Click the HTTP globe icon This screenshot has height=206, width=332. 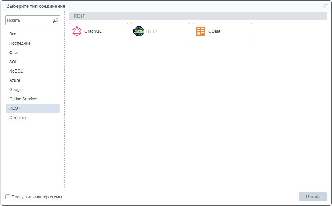pos(139,31)
